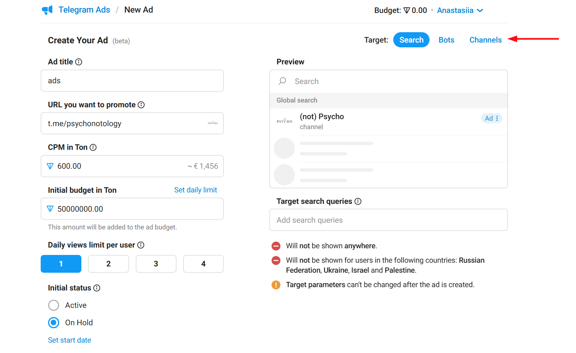Click info icon next to Target search queries
576x353 pixels.
358,202
